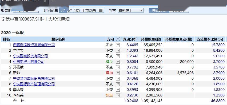Image resolution: width=227 pixels, height=105 pixels.
Task: Click question icon in 李冰霖 row
Action: (118, 90)
